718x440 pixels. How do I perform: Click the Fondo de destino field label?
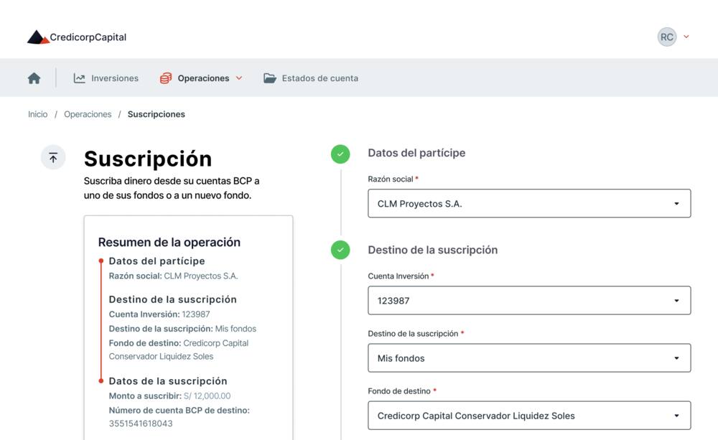click(399, 391)
